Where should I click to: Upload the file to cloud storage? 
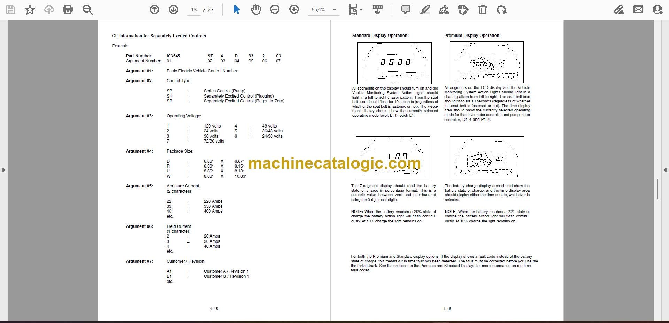49,9
